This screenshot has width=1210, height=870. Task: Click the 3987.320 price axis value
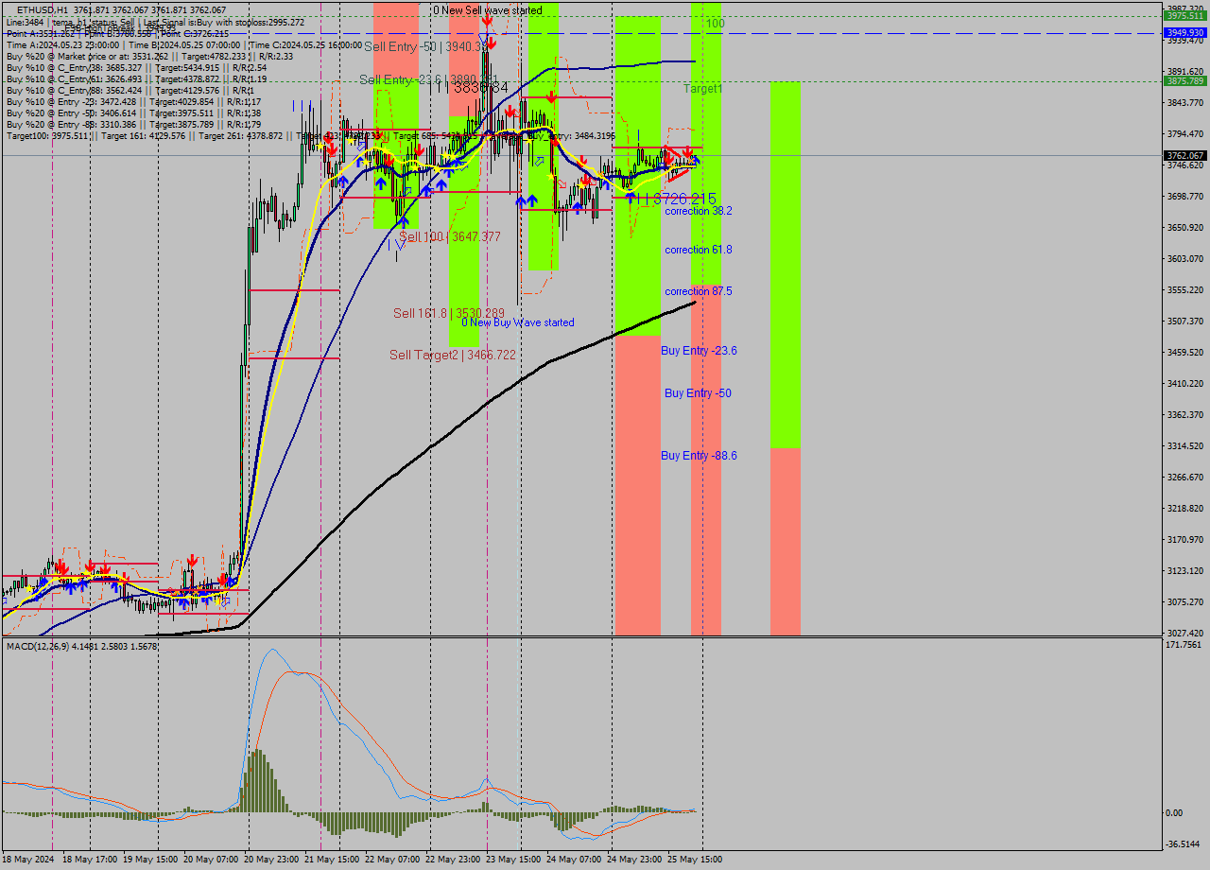(1185, 8)
